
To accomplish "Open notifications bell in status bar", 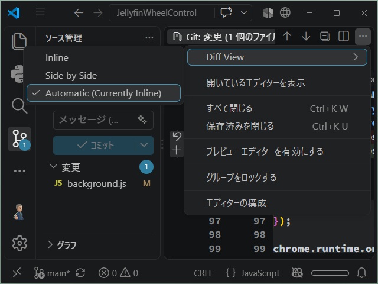I will (x=361, y=273).
